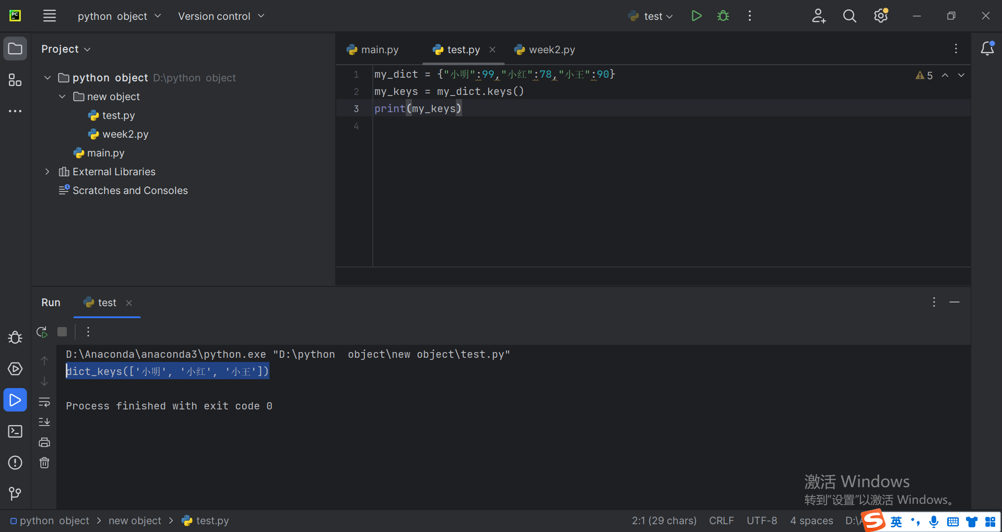Place cursor on print(my_keys) line
Screen dimensions: 1002x532
(x=671, y=108)
